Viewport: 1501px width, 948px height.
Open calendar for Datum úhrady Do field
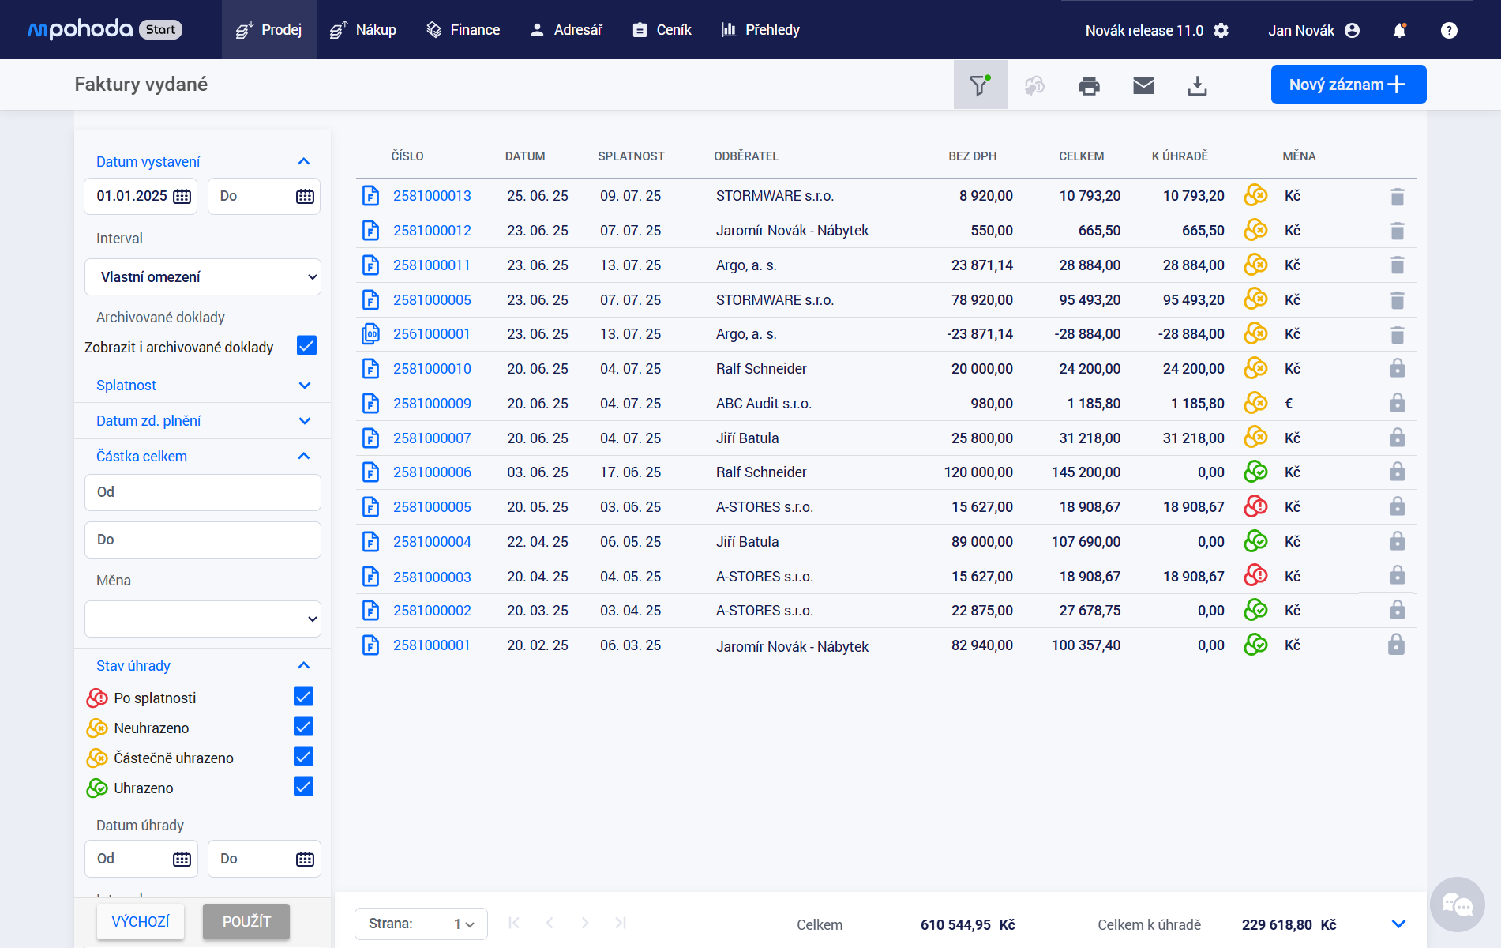coord(305,859)
